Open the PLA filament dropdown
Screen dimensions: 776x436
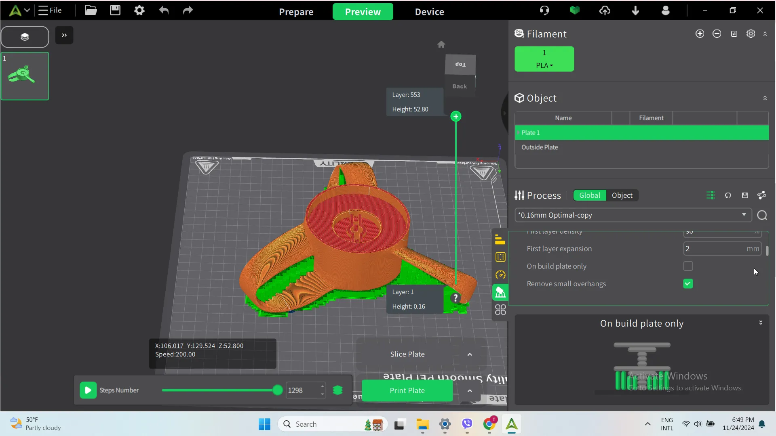point(544,65)
